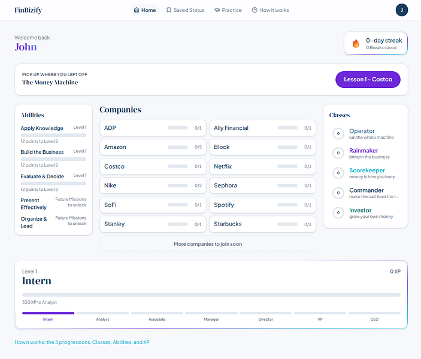Click the Evaluate & Decide progress bar
This screenshot has height=359, width=421.
pyautogui.click(x=53, y=184)
